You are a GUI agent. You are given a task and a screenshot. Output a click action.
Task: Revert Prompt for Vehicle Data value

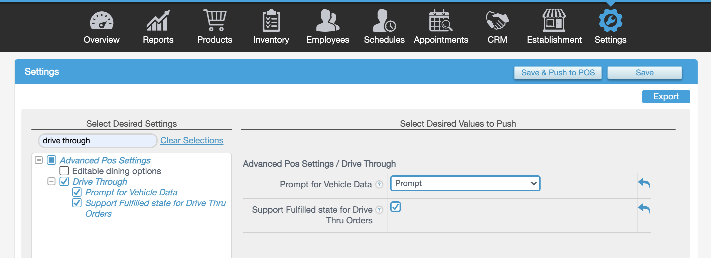point(644,183)
